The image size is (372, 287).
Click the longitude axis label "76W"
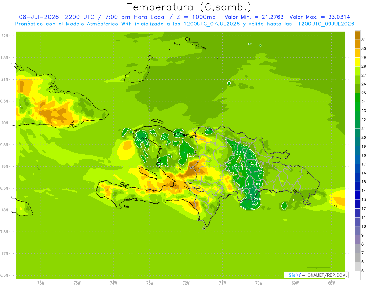[41, 283]
